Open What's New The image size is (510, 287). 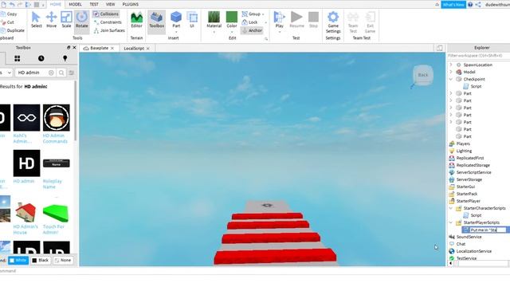[453, 5]
